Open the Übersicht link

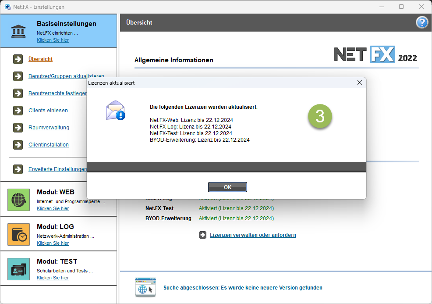(x=40, y=59)
